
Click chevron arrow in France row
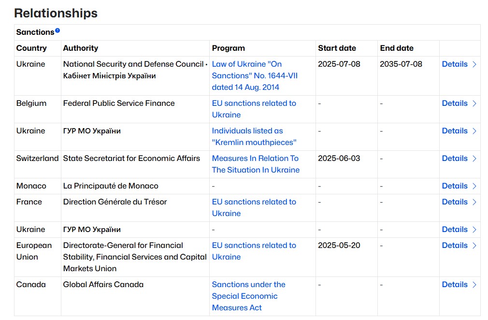(474, 203)
